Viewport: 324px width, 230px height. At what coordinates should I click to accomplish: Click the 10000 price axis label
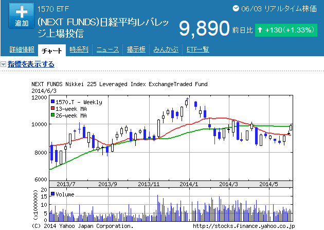[39, 124]
